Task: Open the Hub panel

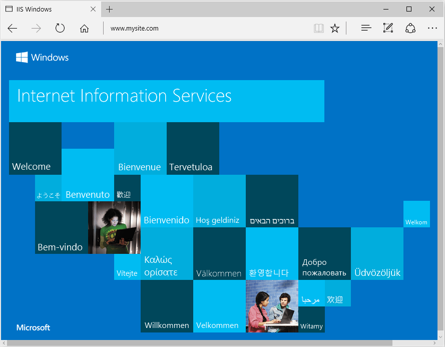Action: 366,28
